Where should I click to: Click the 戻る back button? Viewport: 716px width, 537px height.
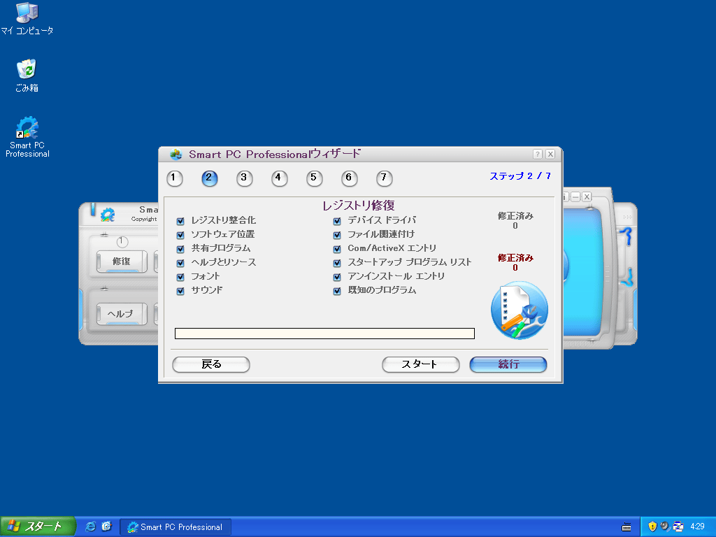[211, 364]
